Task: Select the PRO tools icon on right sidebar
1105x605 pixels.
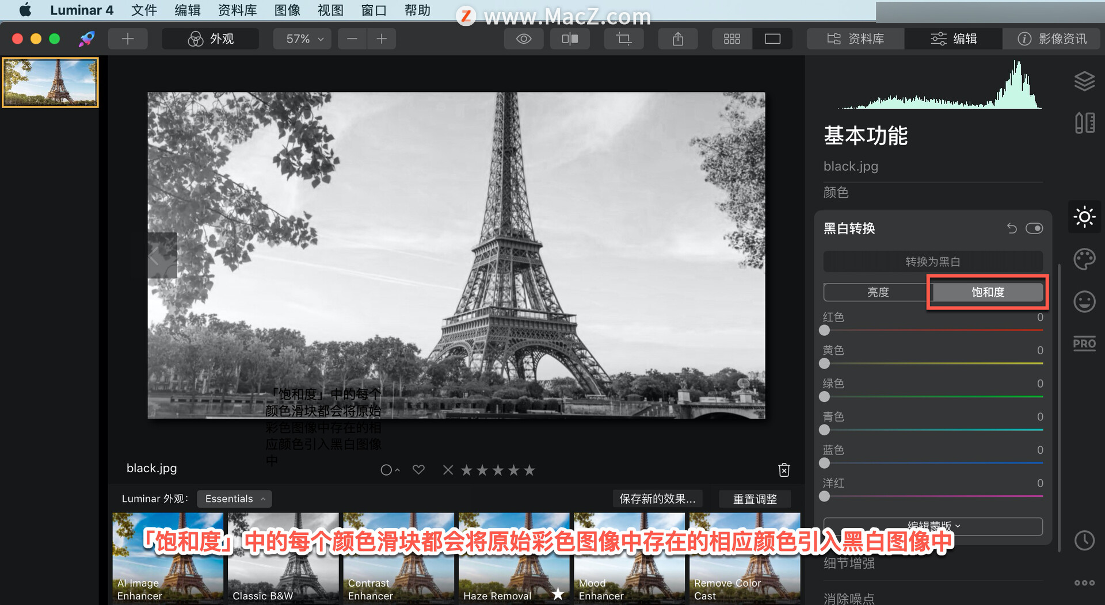Action: click(x=1084, y=343)
